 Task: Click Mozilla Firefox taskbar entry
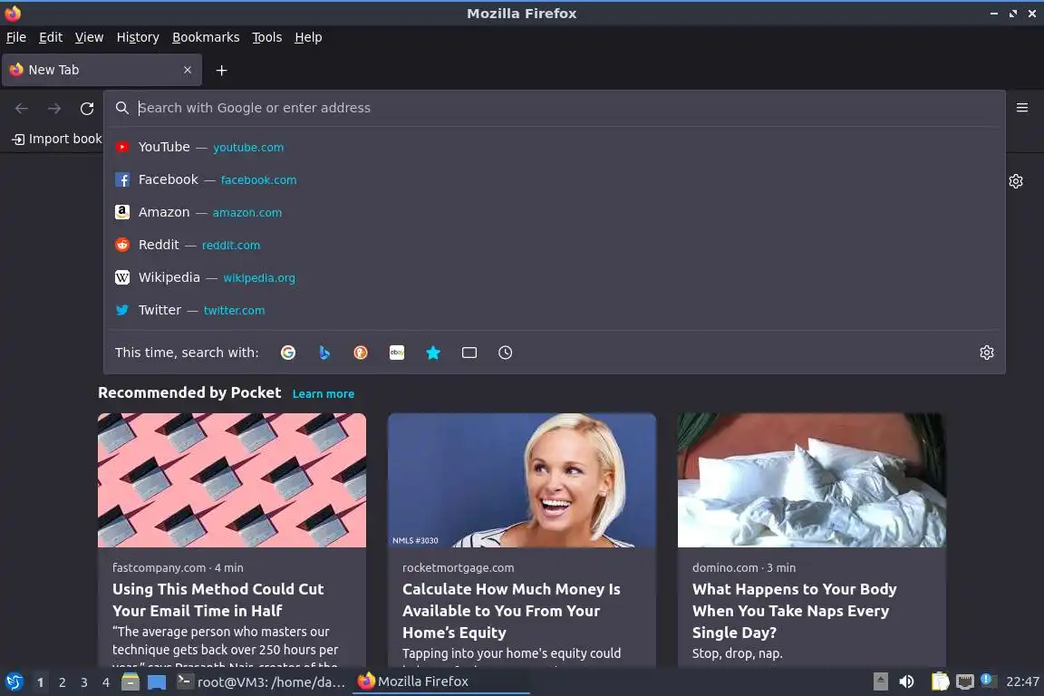440,681
